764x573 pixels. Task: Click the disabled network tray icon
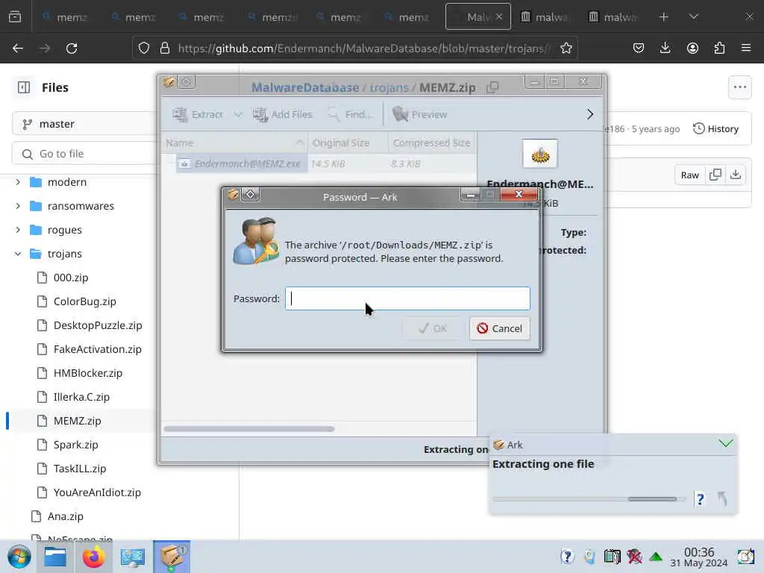pos(634,557)
